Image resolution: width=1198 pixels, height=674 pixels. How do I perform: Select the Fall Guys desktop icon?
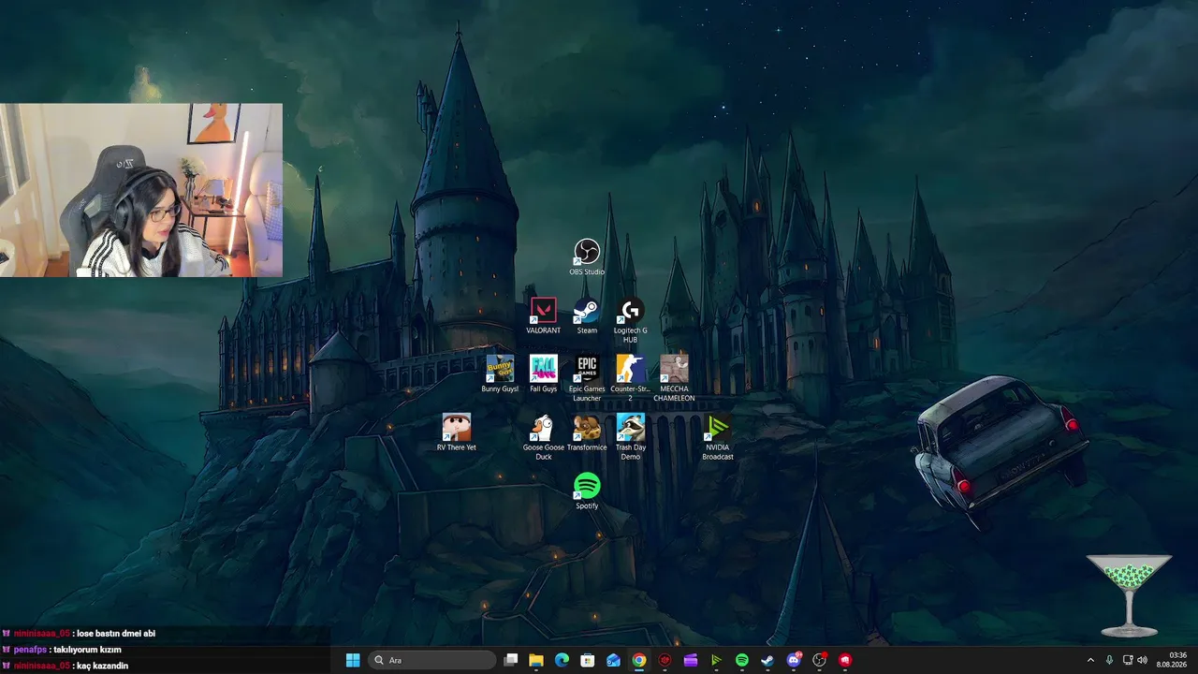(543, 374)
